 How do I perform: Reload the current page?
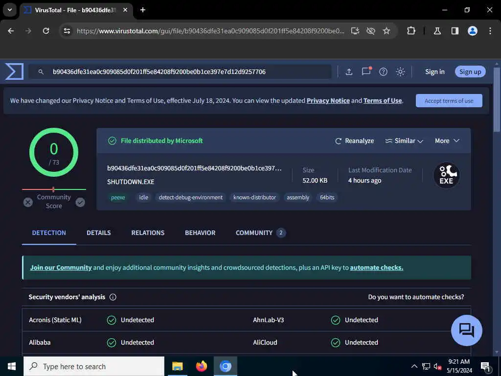pyautogui.click(x=46, y=31)
